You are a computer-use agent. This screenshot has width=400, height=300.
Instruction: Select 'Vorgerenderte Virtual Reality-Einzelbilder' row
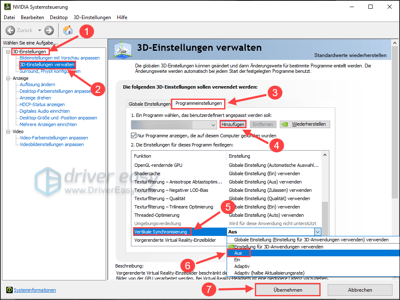pyautogui.click(x=179, y=240)
